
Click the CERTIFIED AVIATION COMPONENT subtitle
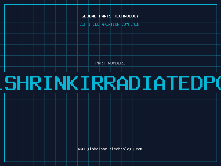[x=110, y=24]
